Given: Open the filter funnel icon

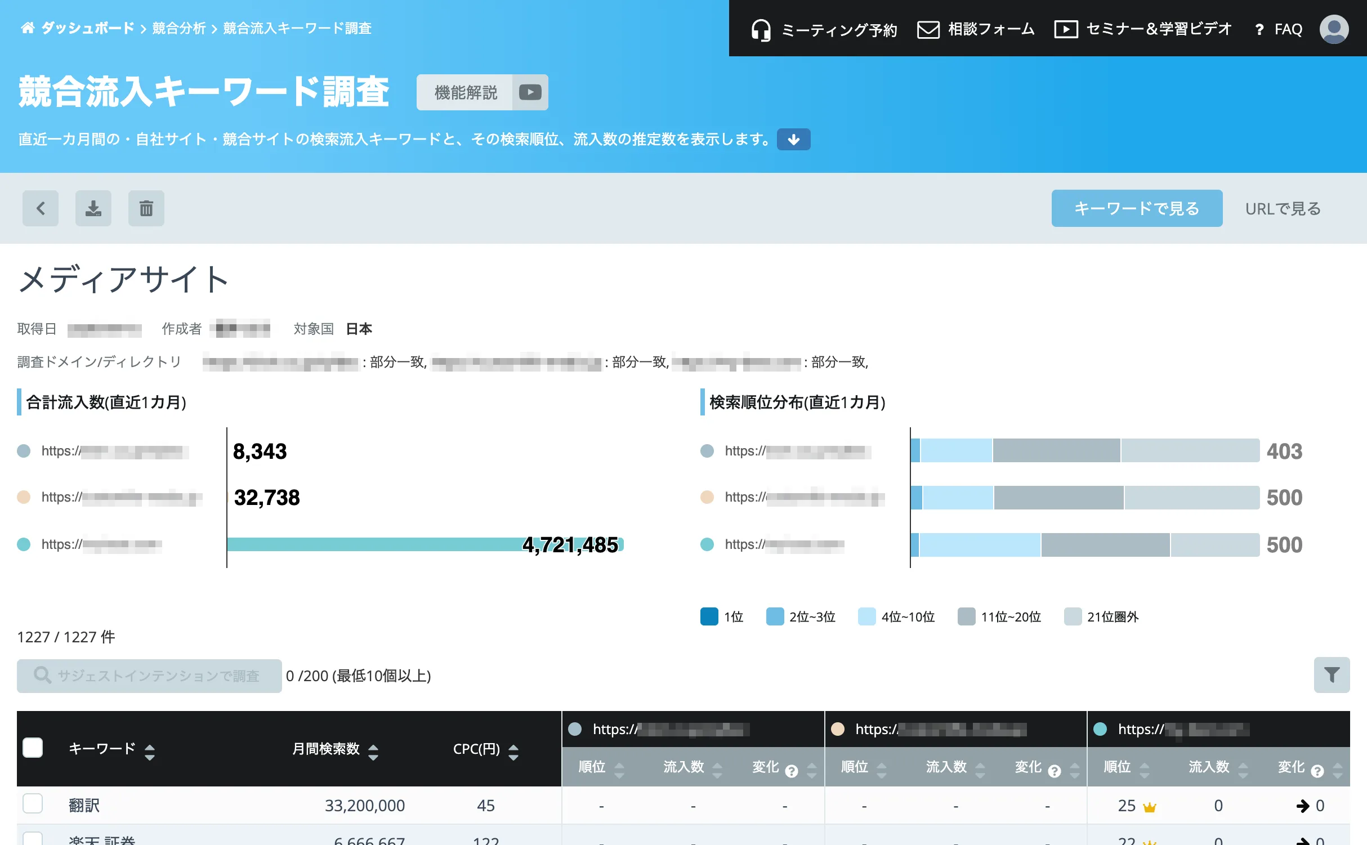Looking at the screenshot, I should coord(1332,675).
